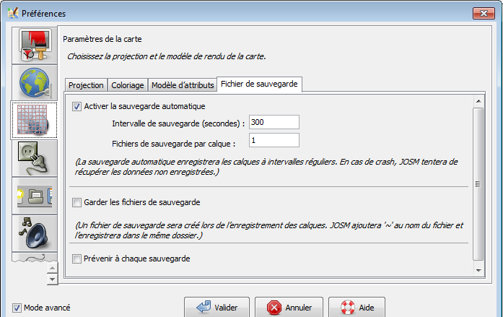The width and height of the screenshot is (503, 317).
Task: Open the globe connection settings icon
Action: pyautogui.click(x=33, y=82)
